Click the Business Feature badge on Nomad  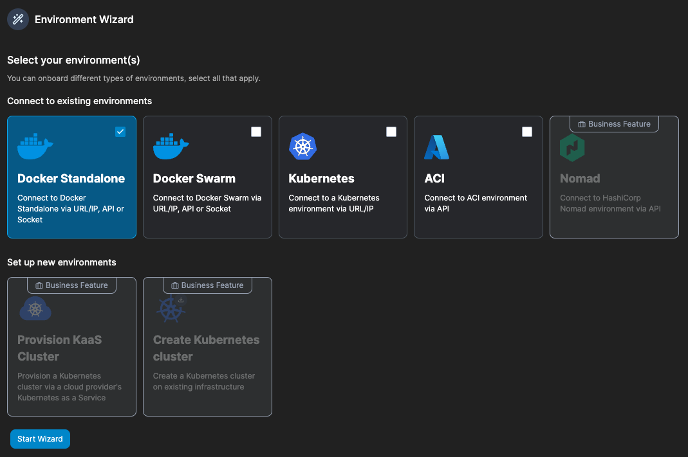pos(613,124)
